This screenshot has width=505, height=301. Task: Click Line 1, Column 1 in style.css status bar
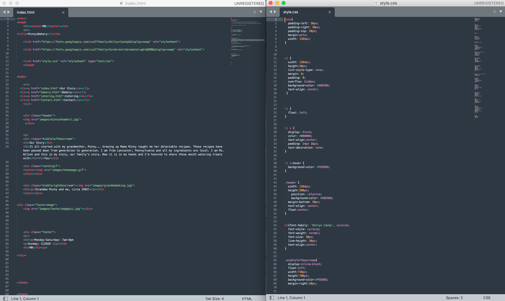291,298
